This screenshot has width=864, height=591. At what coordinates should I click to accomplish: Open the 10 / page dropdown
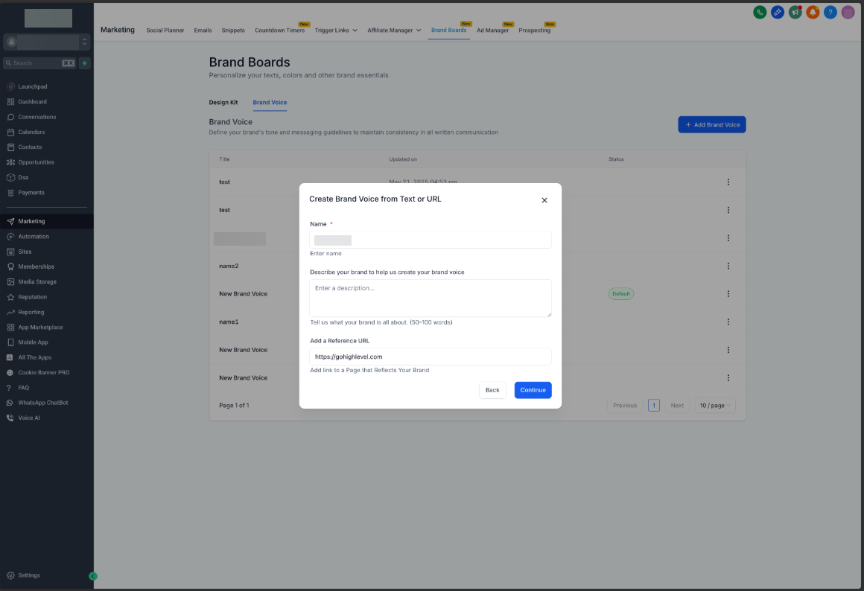coord(715,406)
